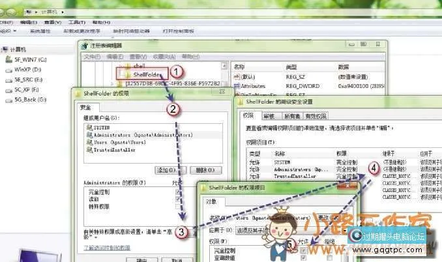Screen dimensions: 442x262
Task: Open Registry Editor 查看(V) menu
Action: pyautogui.click(x=138, y=57)
